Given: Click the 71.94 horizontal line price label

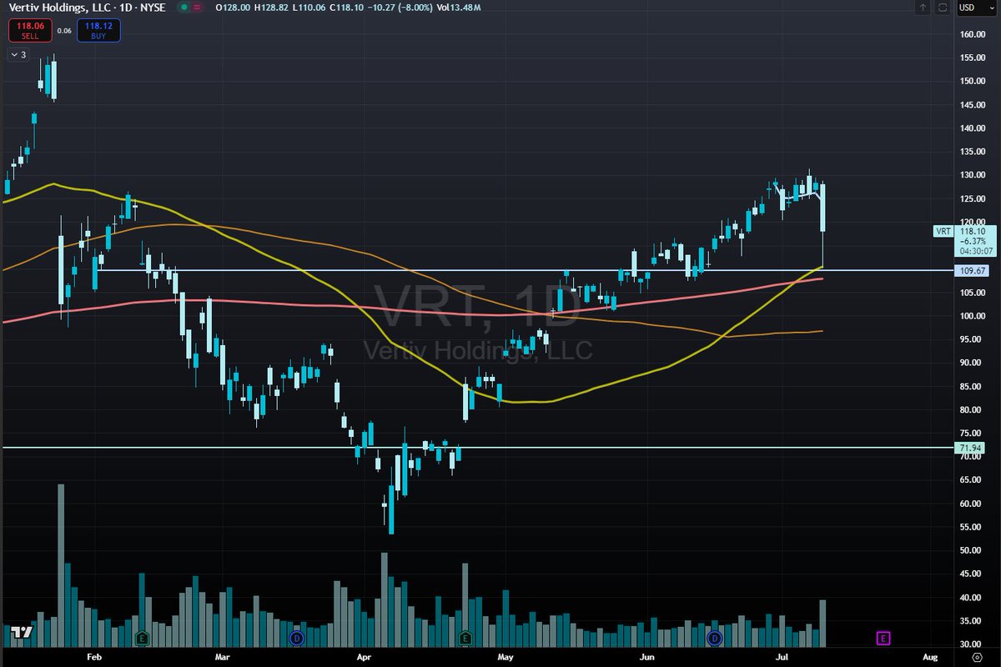Looking at the screenshot, I should [968, 448].
